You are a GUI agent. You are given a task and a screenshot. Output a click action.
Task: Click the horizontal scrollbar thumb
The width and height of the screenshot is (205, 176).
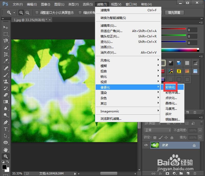point(109,173)
